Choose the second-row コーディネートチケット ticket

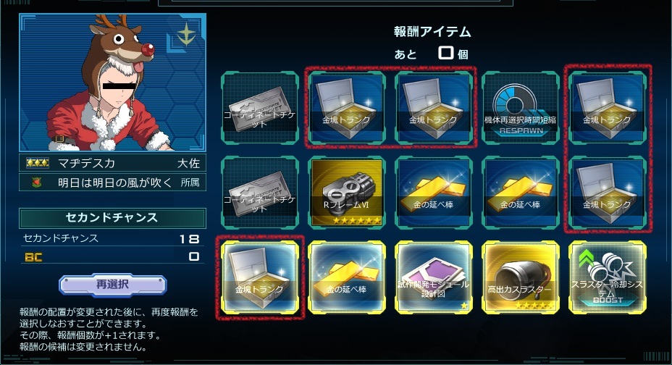click(260, 193)
